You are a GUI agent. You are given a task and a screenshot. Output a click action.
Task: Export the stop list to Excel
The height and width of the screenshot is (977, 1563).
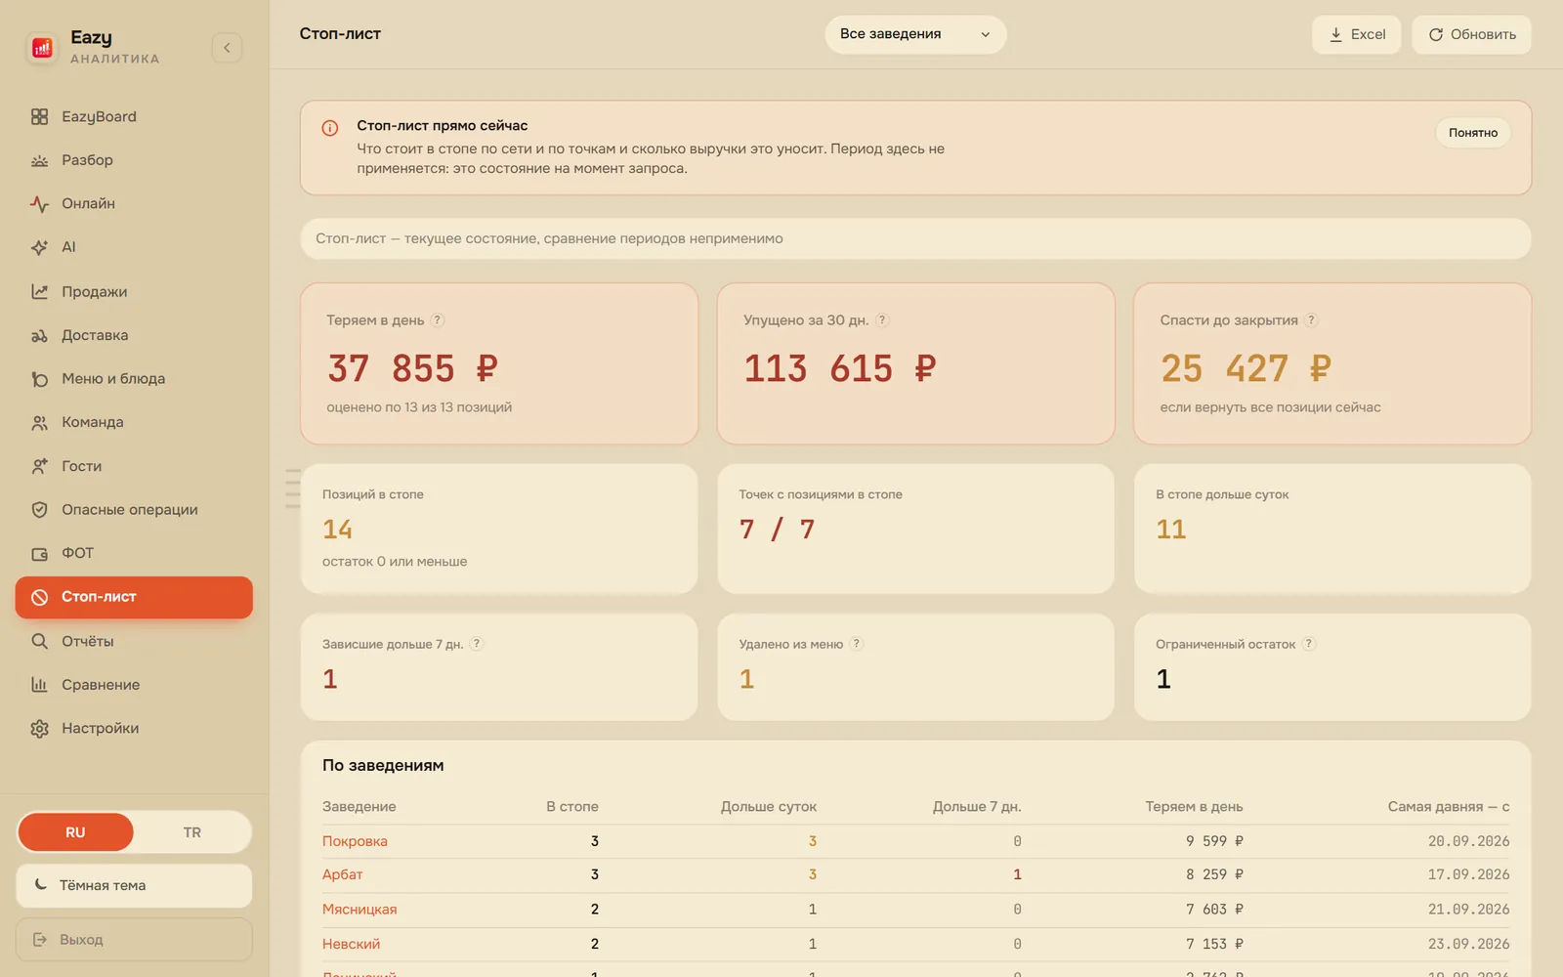point(1357,34)
